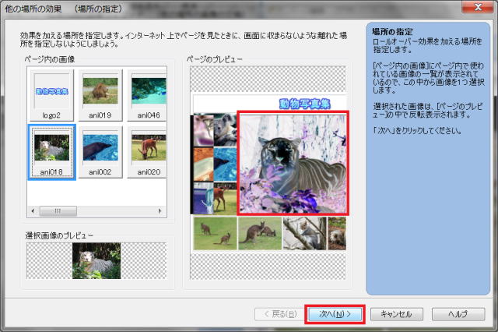Pick the ani020 deer thumbnail
Viewport: 498px width, 332px height.
click(x=147, y=152)
